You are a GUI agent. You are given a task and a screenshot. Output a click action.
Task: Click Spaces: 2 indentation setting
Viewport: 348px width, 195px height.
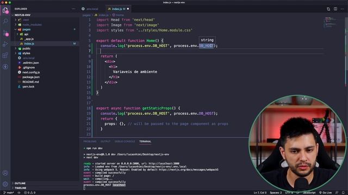pyautogui.click(x=276, y=193)
